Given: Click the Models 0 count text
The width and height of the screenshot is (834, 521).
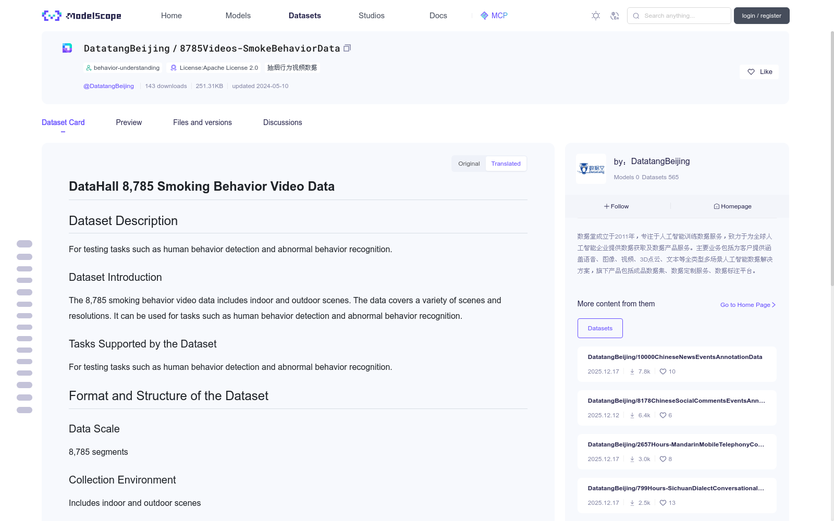Looking at the screenshot, I should (627, 177).
